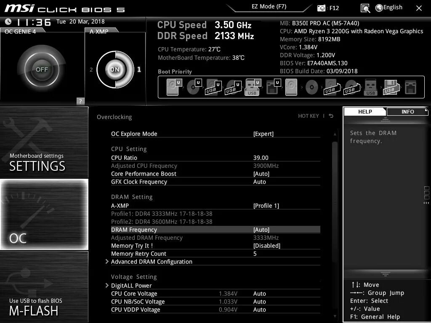Image resolution: width=431 pixels, height=323 pixels.
Task: Select the legacy CD/DVD boot icon
Action: coord(311,87)
